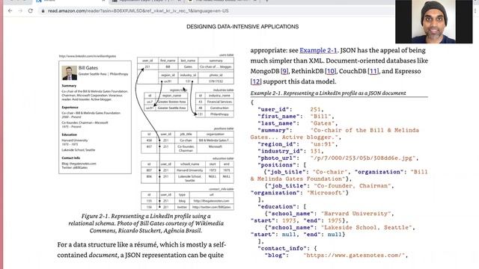The height and width of the screenshot is (269, 479).
Task: Click the "positions": [ JSON line
Action: point(282,165)
